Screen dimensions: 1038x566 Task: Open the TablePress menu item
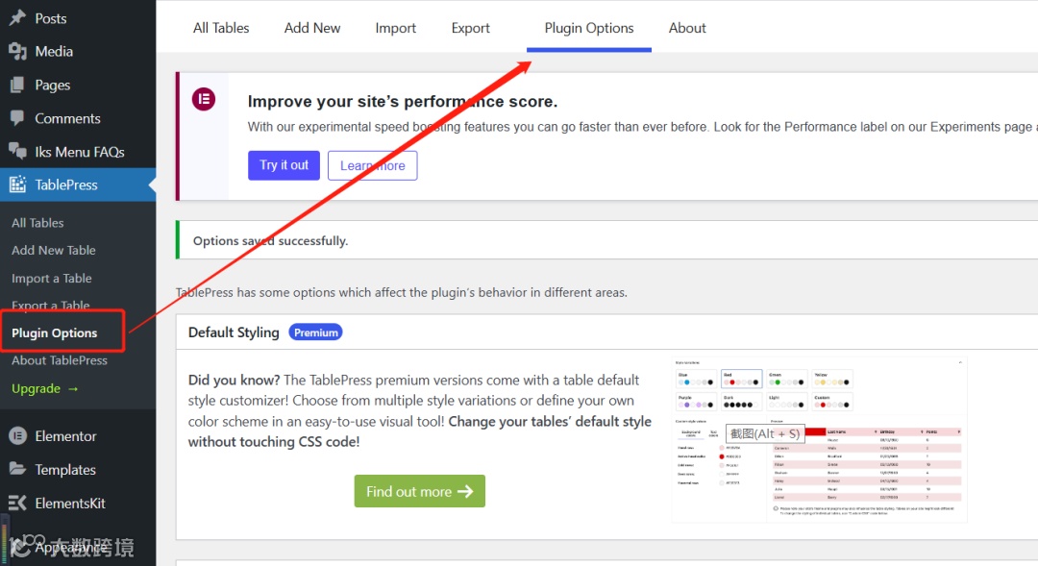pos(78,185)
